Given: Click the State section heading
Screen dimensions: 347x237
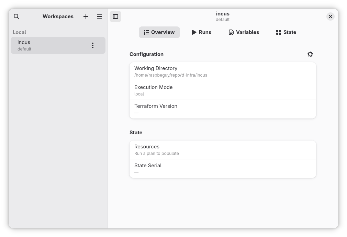Looking at the screenshot, I should click(136, 133).
